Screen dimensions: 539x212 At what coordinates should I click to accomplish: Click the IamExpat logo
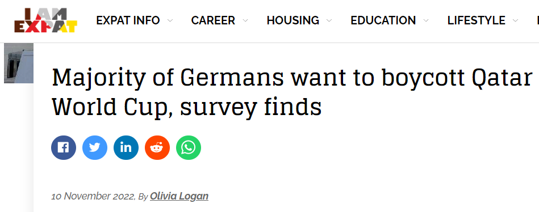coord(45,20)
